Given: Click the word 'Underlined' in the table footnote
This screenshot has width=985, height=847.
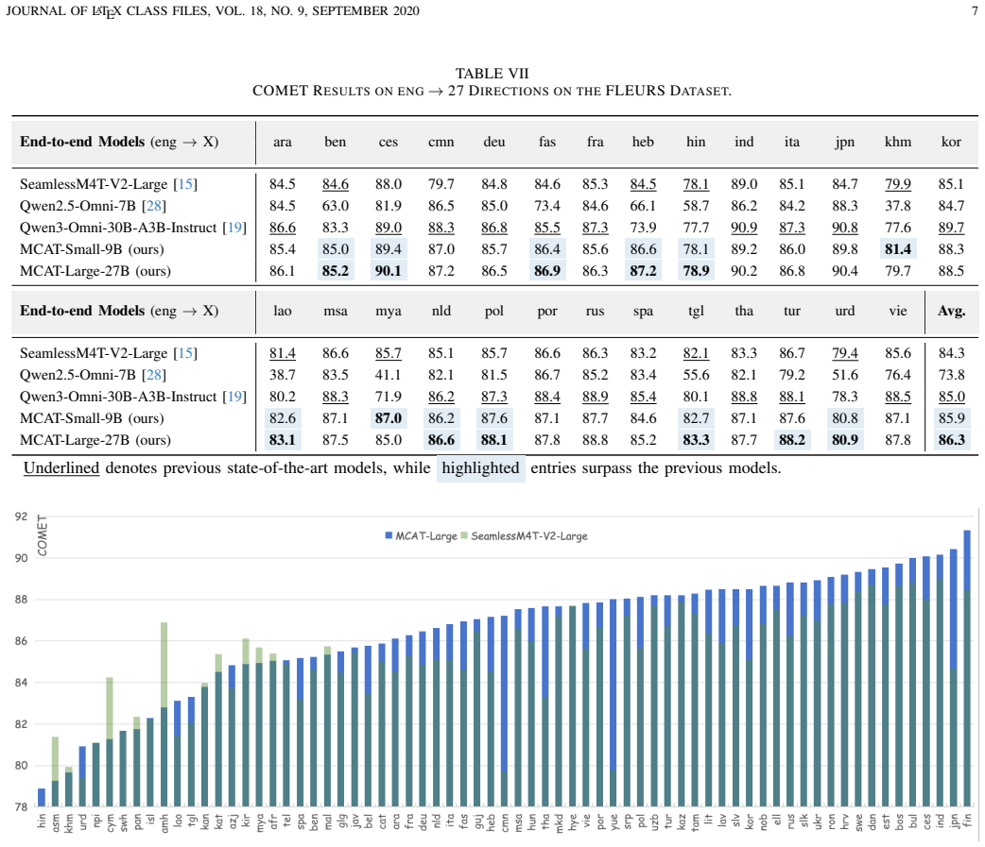Looking at the screenshot, I should pyautogui.click(x=61, y=468).
